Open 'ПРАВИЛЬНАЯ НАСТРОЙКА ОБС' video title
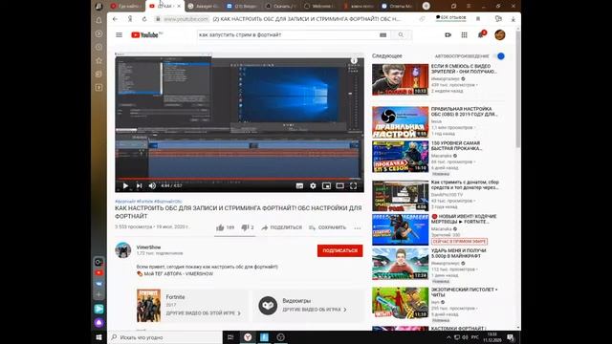This screenshot has height=344, width=612. [464, 112]
